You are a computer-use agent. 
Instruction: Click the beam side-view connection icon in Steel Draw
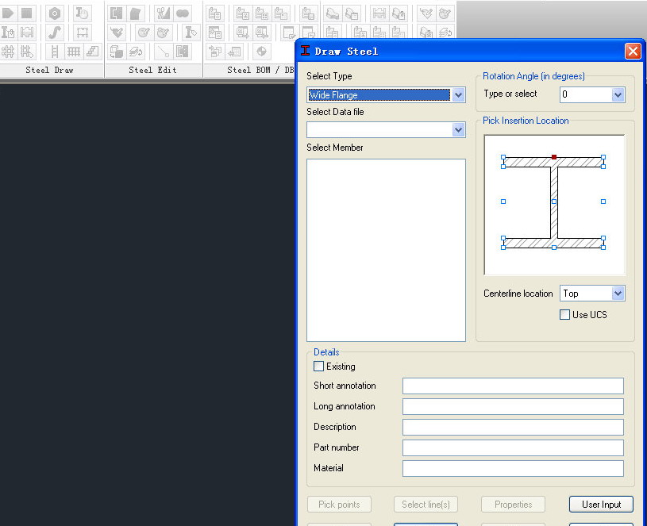pos(27,33)
